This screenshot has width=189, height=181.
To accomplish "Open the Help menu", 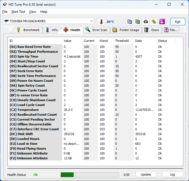I will click(44, 12).
